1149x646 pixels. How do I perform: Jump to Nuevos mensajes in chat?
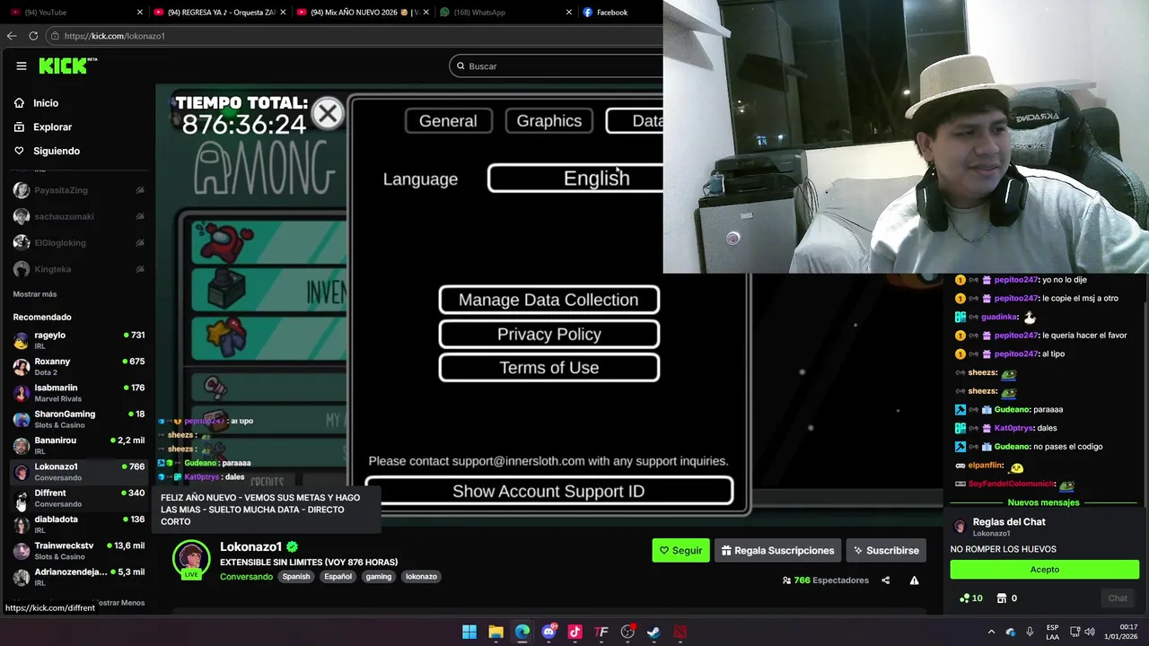click(1043, 502)
